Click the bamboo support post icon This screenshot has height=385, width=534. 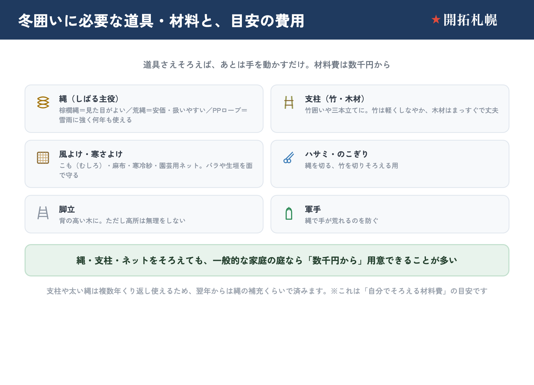point(289,102)
